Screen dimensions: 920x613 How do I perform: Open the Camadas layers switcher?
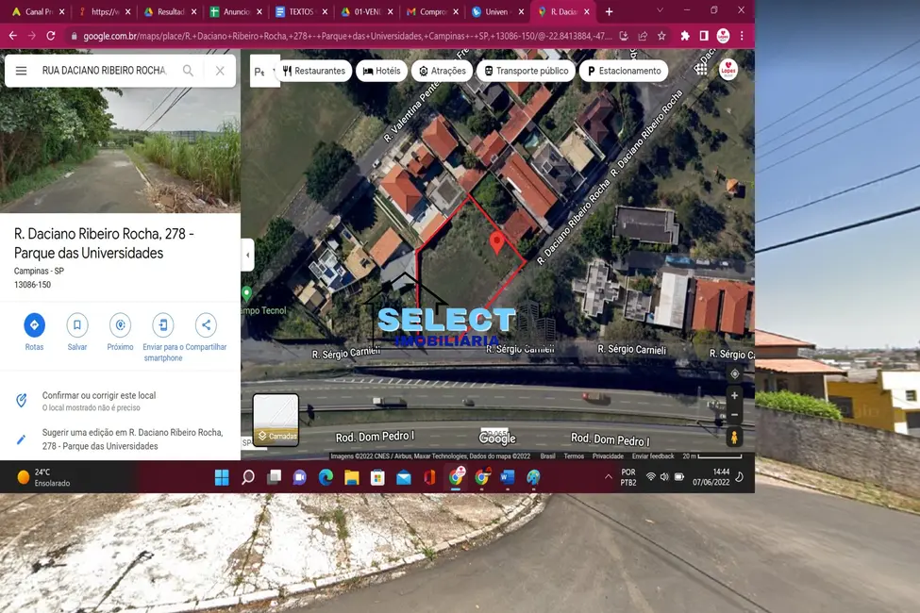(x=276, y=420)
